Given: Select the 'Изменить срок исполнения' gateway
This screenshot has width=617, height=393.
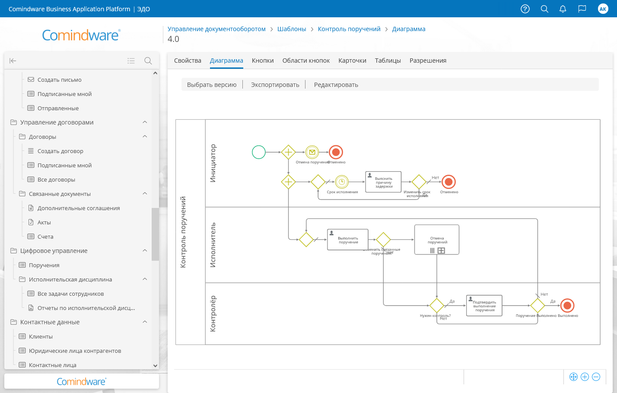Looking at the screenshot, I should pyautogui.click(x=419, y=182).
